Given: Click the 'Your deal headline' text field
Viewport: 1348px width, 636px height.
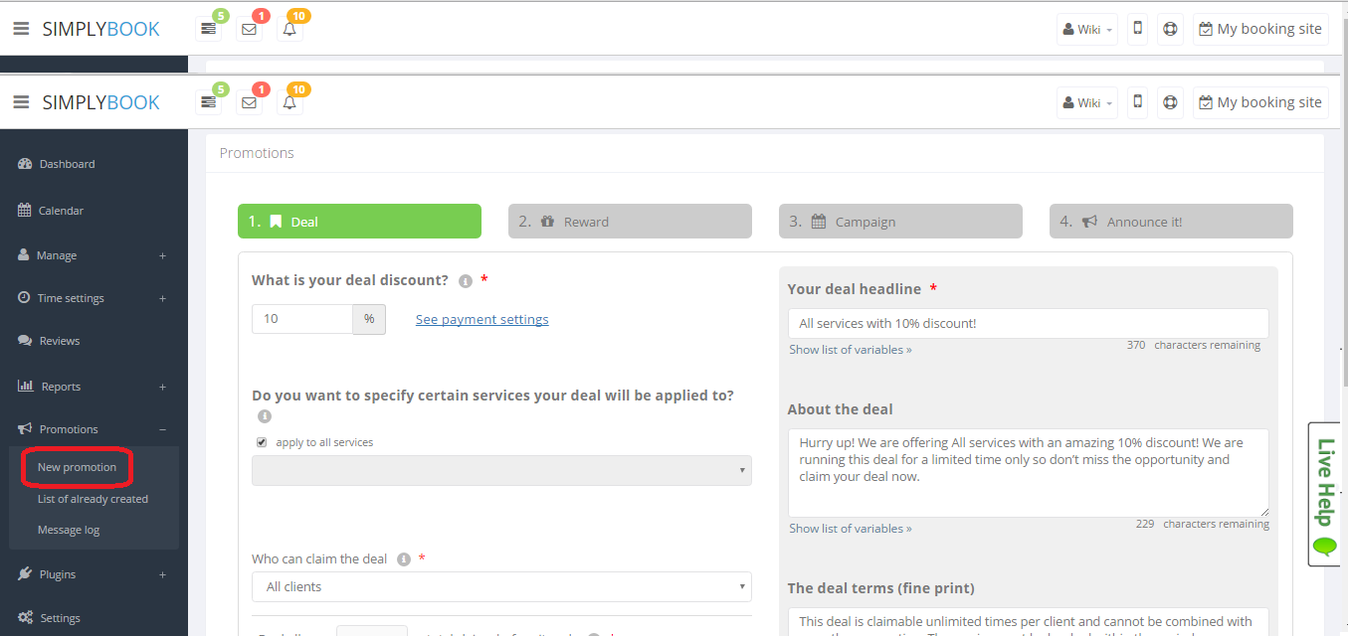Looking at the screenshot, I should (x=1028, y=323).
